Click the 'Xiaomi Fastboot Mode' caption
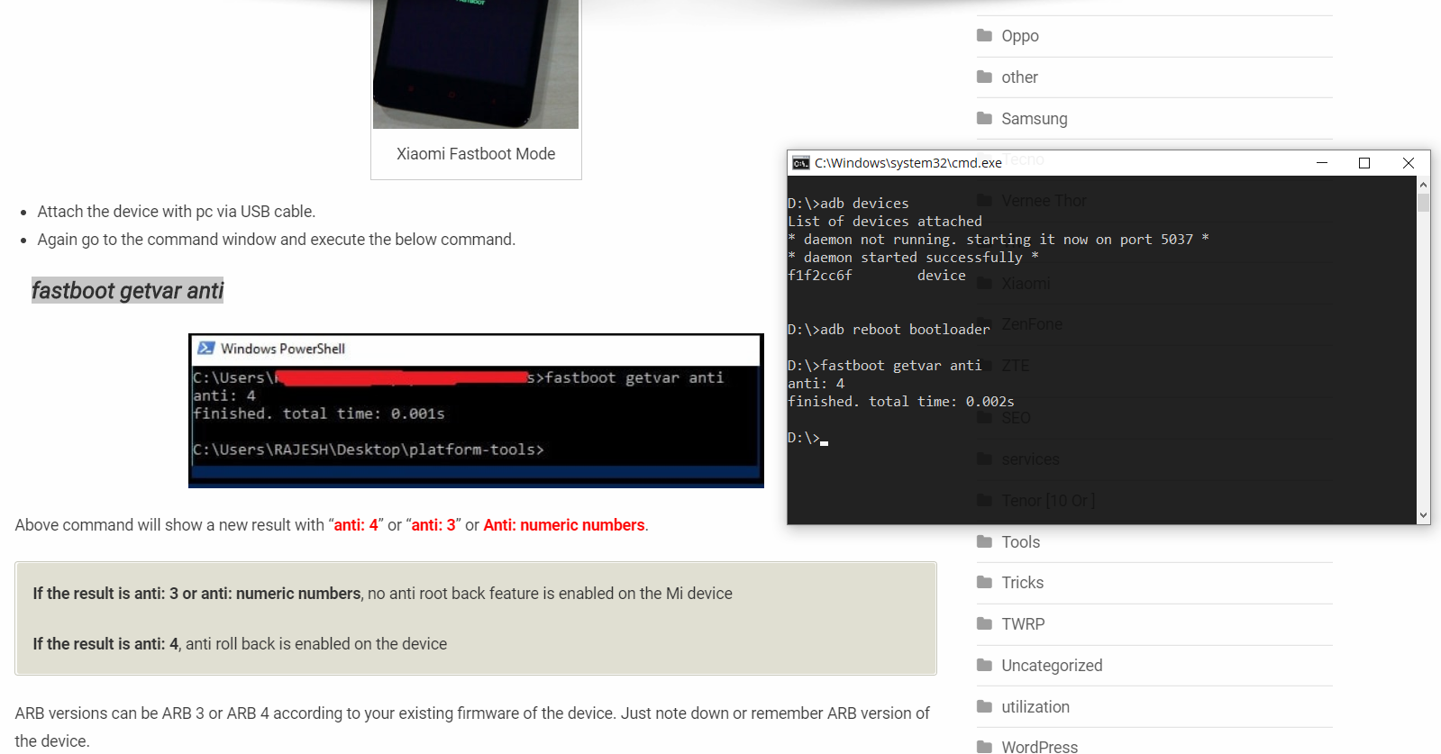 click(x=476, y=154)
